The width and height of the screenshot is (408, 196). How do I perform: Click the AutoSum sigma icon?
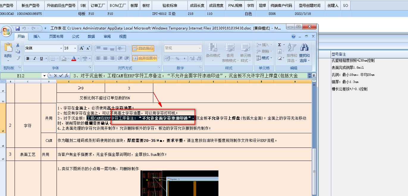pos(279,45)
